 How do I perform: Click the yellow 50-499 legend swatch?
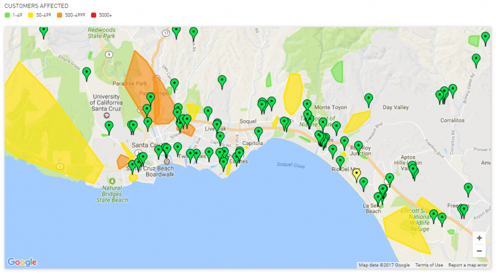[x=32, y=14]
